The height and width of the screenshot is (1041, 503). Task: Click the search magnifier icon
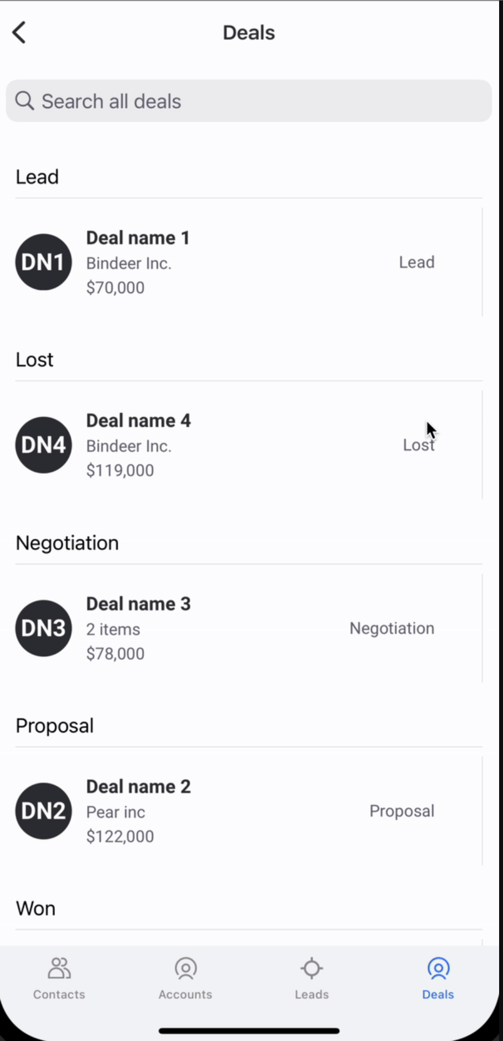pos(24,101)
